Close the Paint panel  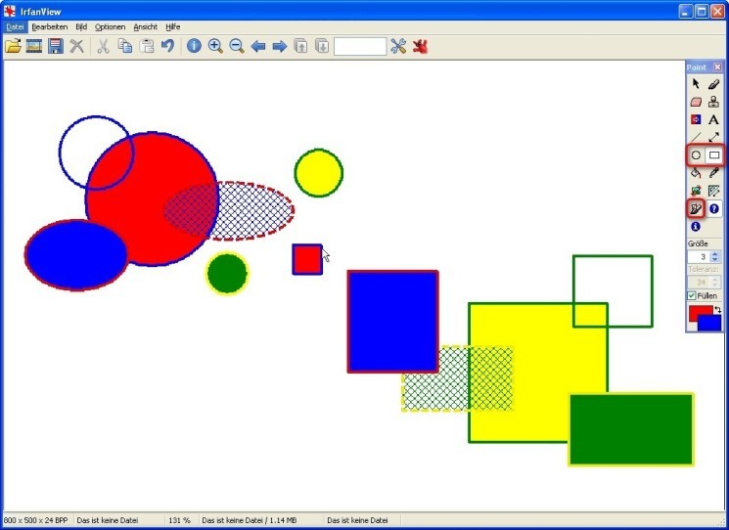tap(717, 66)
